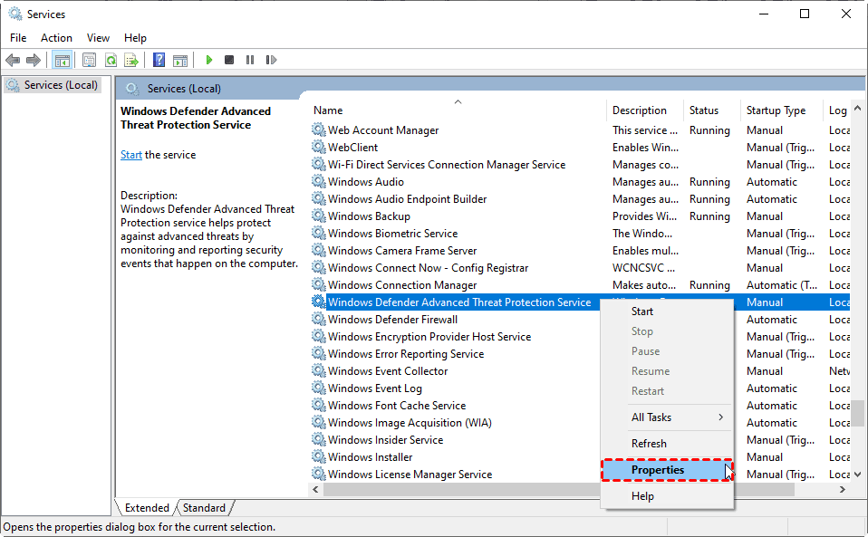868x537 pixels.
Task: Open the View menu in menu bar
Action: point(98,38)
